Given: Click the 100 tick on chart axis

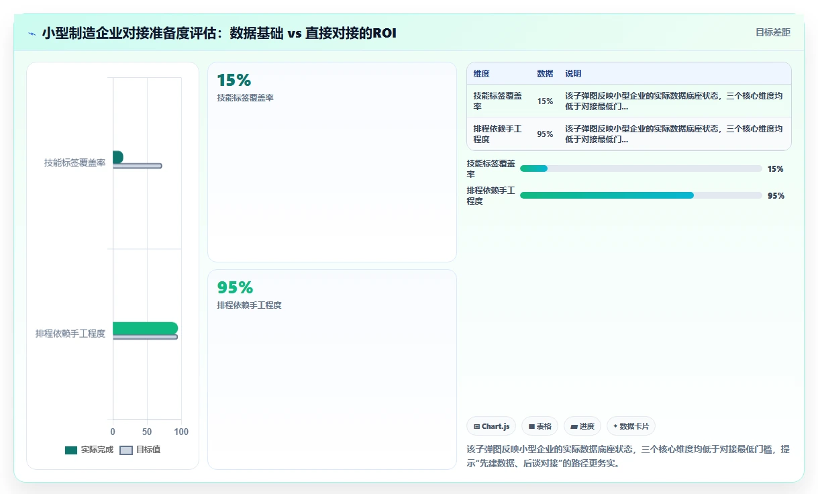Looking at the screenshot, I should (x=181, y=432).
